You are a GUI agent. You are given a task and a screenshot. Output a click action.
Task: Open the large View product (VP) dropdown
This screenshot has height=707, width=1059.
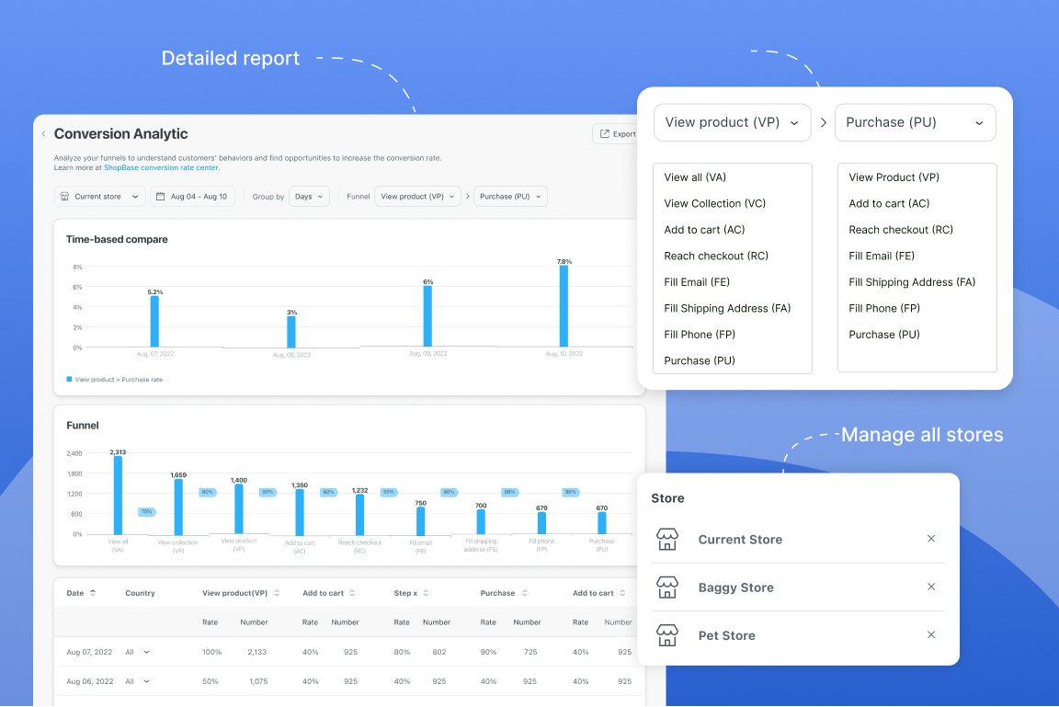click(732, 122)
